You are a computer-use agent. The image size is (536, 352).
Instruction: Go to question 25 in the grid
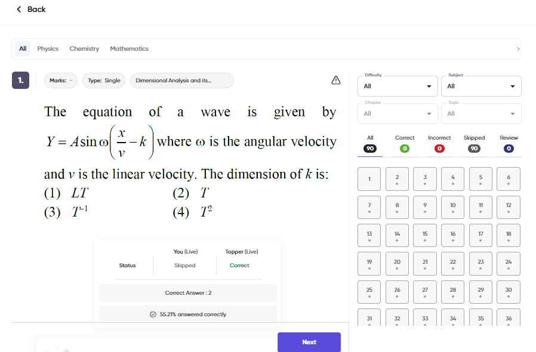tap(369, 292)
